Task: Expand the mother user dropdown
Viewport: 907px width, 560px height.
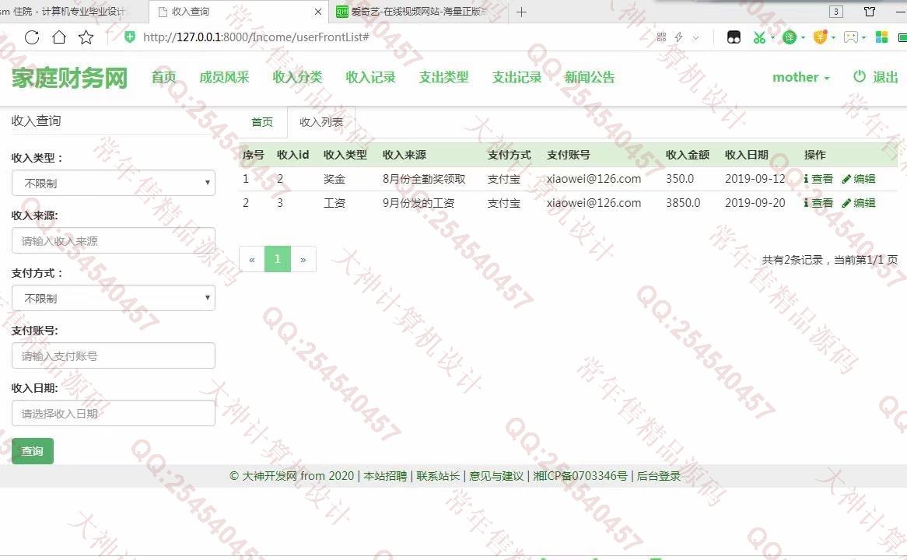Action: click(801, 78)
